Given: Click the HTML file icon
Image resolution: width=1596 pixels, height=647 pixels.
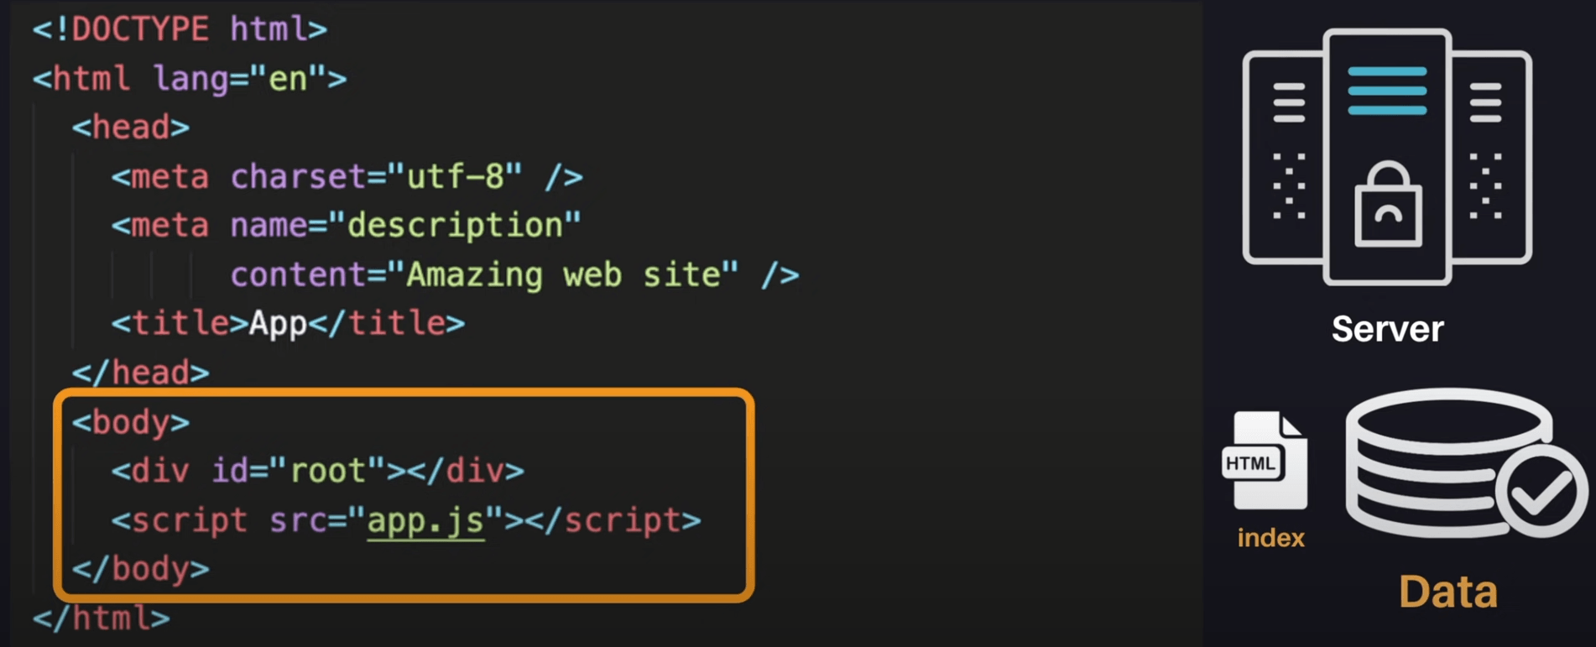Looking at the screenshot, I should (x=1267, y=461).
